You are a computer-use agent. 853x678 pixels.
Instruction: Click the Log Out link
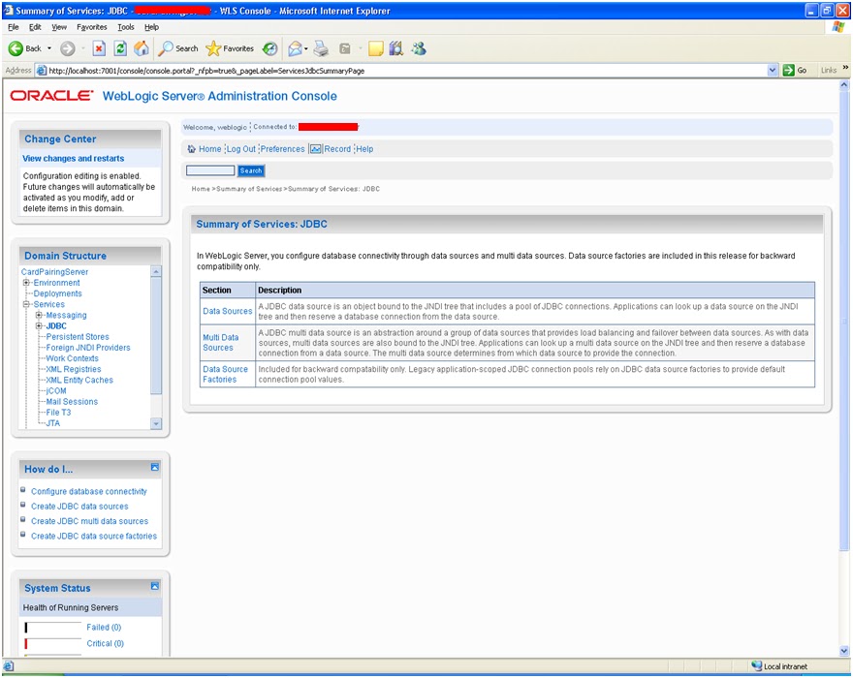point(241,149)
